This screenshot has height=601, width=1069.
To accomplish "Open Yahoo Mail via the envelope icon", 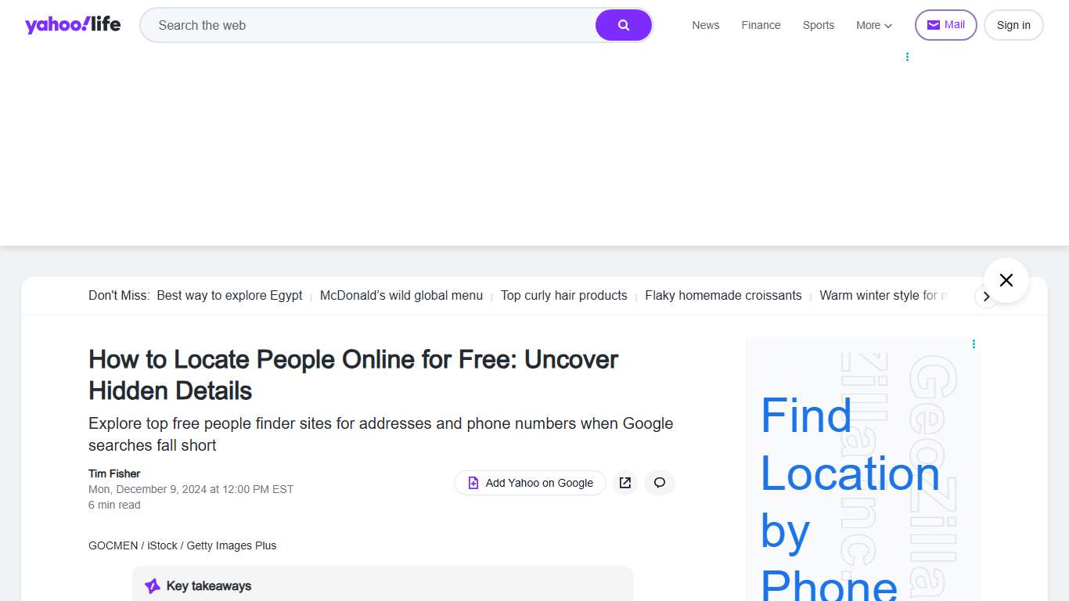I will (x=933, y=24).
